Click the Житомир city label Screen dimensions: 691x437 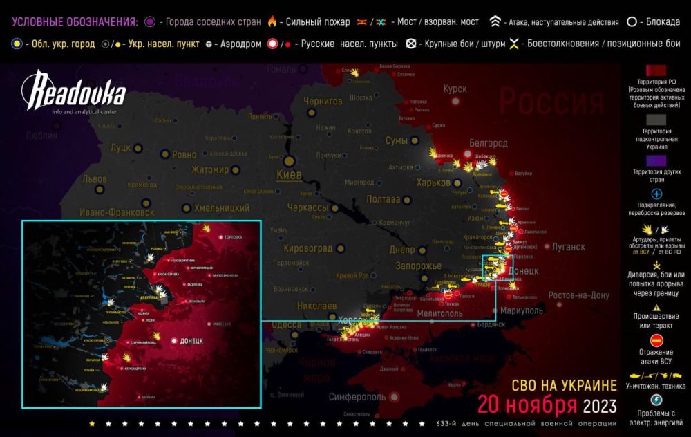coord(210,169)
